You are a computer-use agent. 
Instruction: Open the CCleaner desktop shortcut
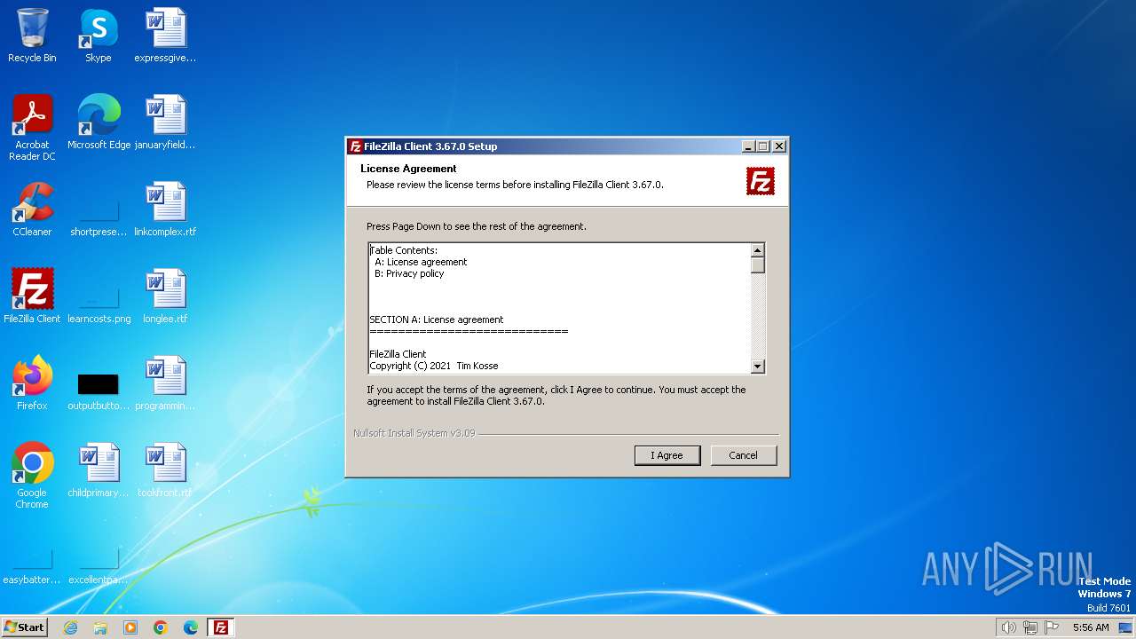point(32,209)
